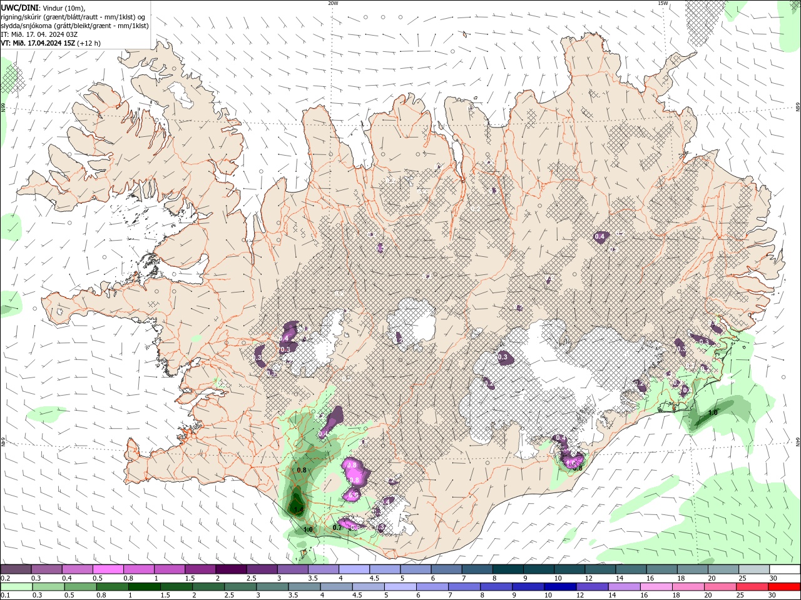
Task: Select the bottom-row legend swatch labeled 3.5
Action: (x=304, y=587)
